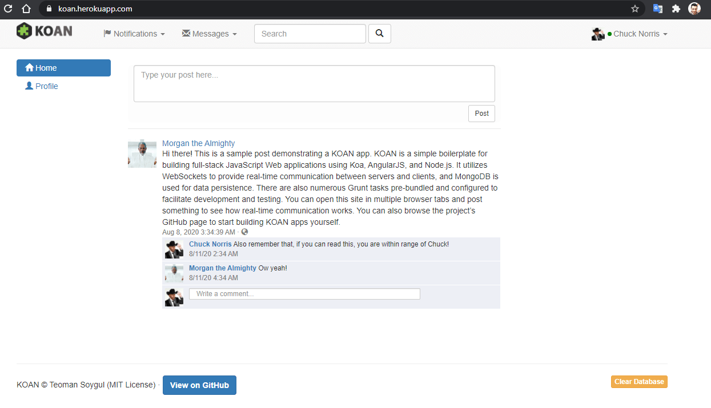Viewport: 711px width, 408px height.
Task: Open the browser extensions puzzle icon
Action: point(676,9)
